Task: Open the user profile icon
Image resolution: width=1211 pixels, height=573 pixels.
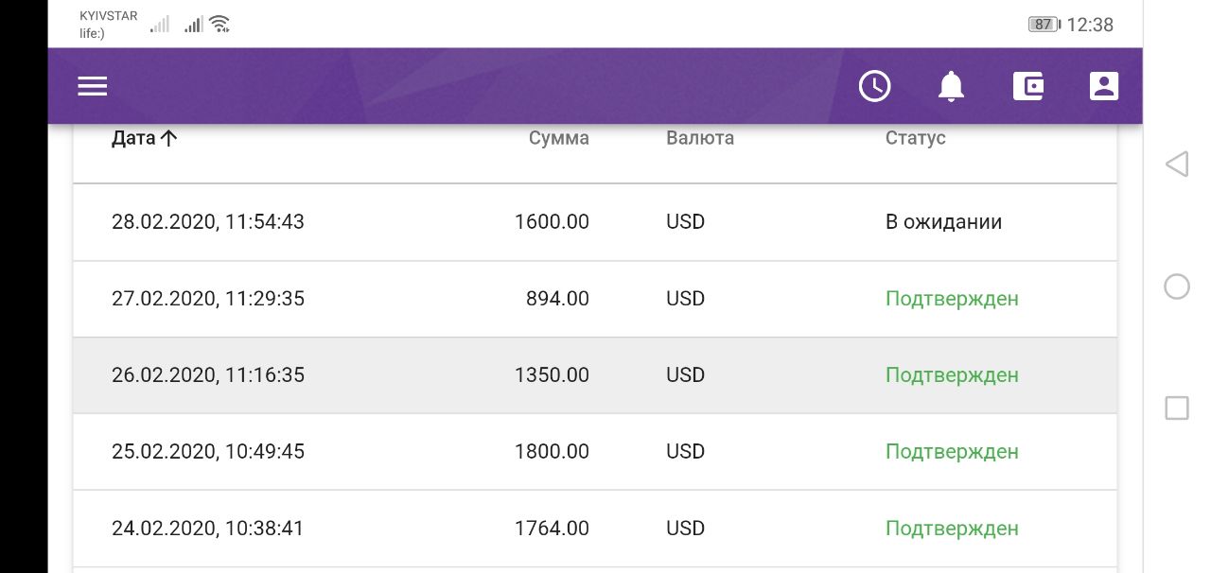Action: coord(1103,86)
